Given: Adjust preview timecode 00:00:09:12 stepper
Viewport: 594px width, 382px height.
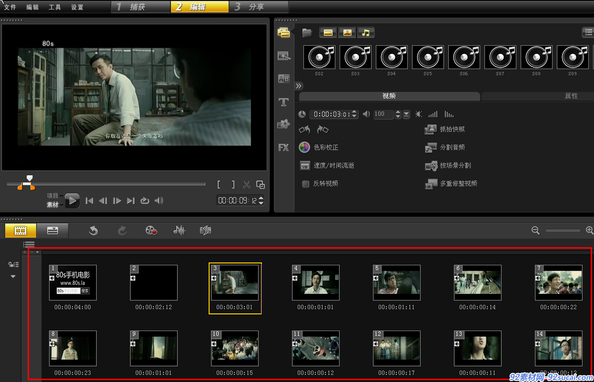Looking at the screenshot, I should point(261,201).
